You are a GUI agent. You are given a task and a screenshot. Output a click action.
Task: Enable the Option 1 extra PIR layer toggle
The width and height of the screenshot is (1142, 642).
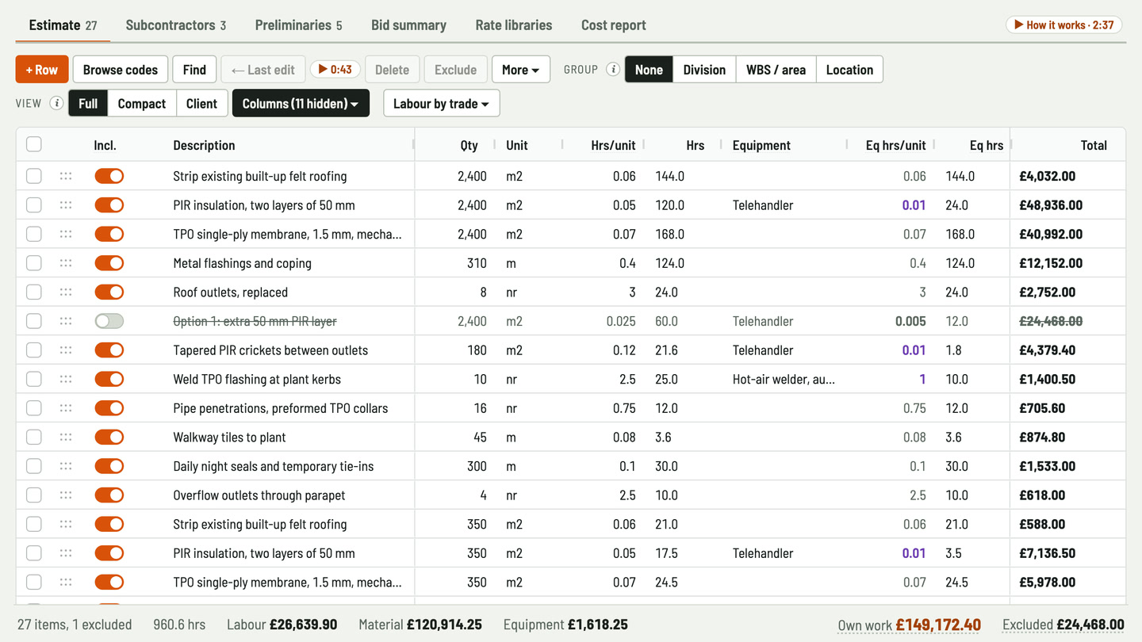click(x=109, y=321)
